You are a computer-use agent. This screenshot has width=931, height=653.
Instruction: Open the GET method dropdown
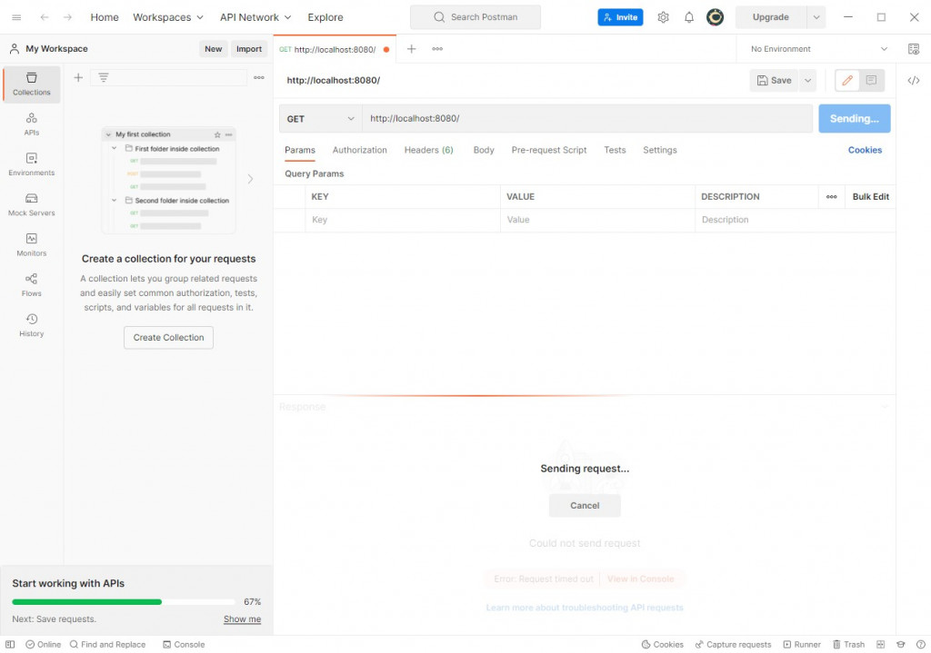321,119
